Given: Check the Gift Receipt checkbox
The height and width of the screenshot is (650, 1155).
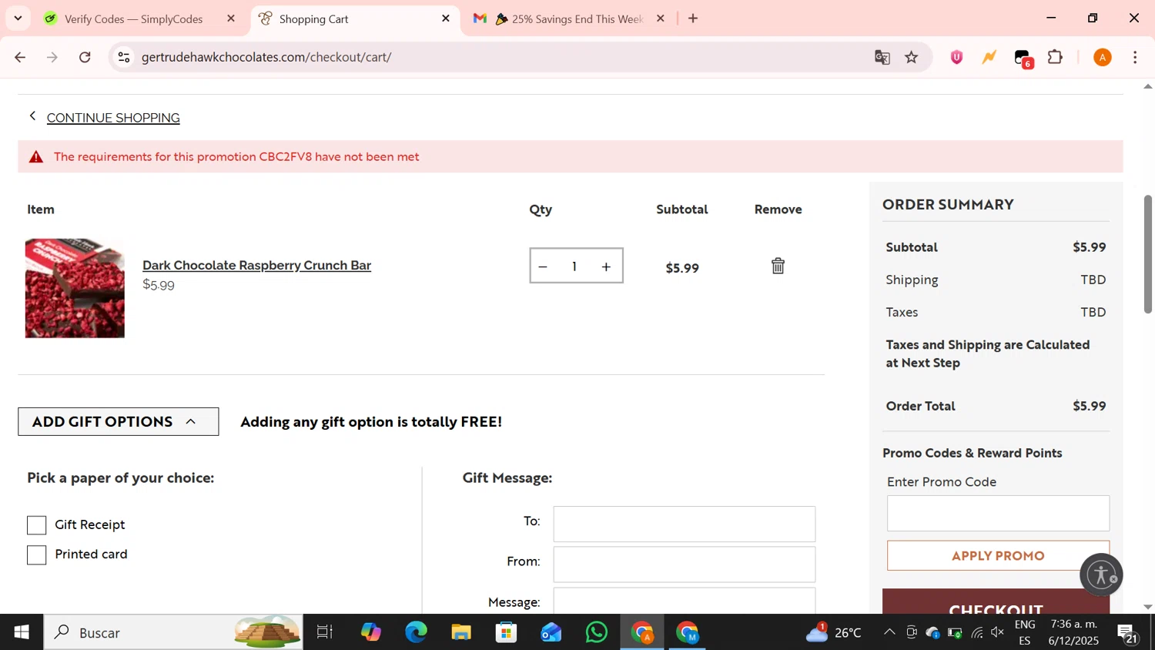Looking at the screenshot, I should [36, 525].
